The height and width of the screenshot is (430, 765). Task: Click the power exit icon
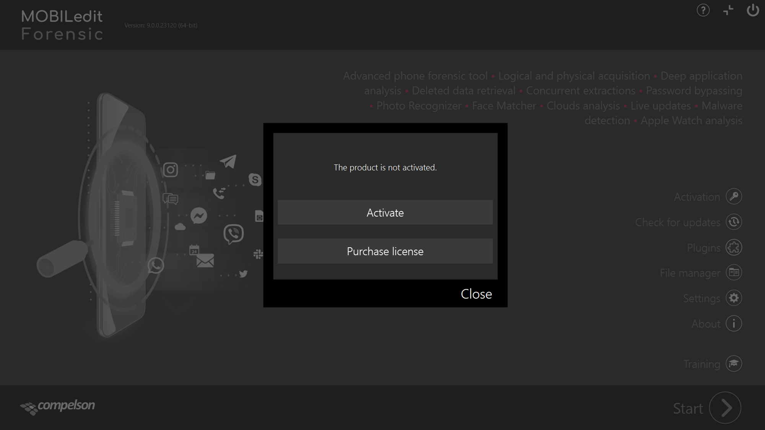(753, 10)
